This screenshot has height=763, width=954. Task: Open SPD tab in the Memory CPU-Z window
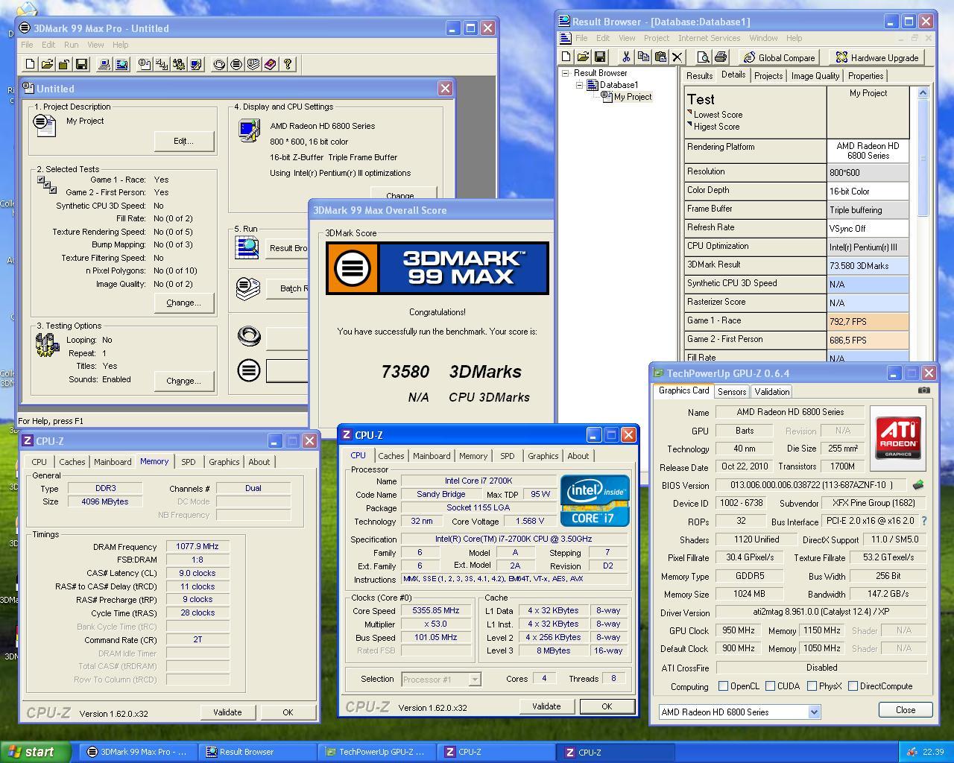click(189, 462)
